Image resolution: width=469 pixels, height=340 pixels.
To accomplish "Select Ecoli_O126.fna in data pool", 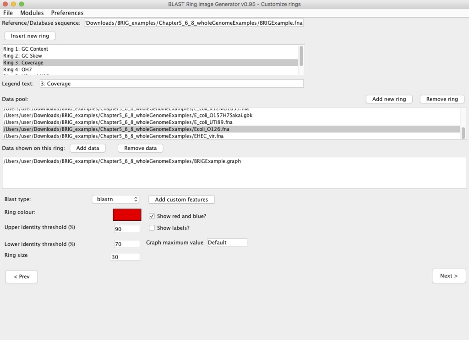I will pos(231,129).
